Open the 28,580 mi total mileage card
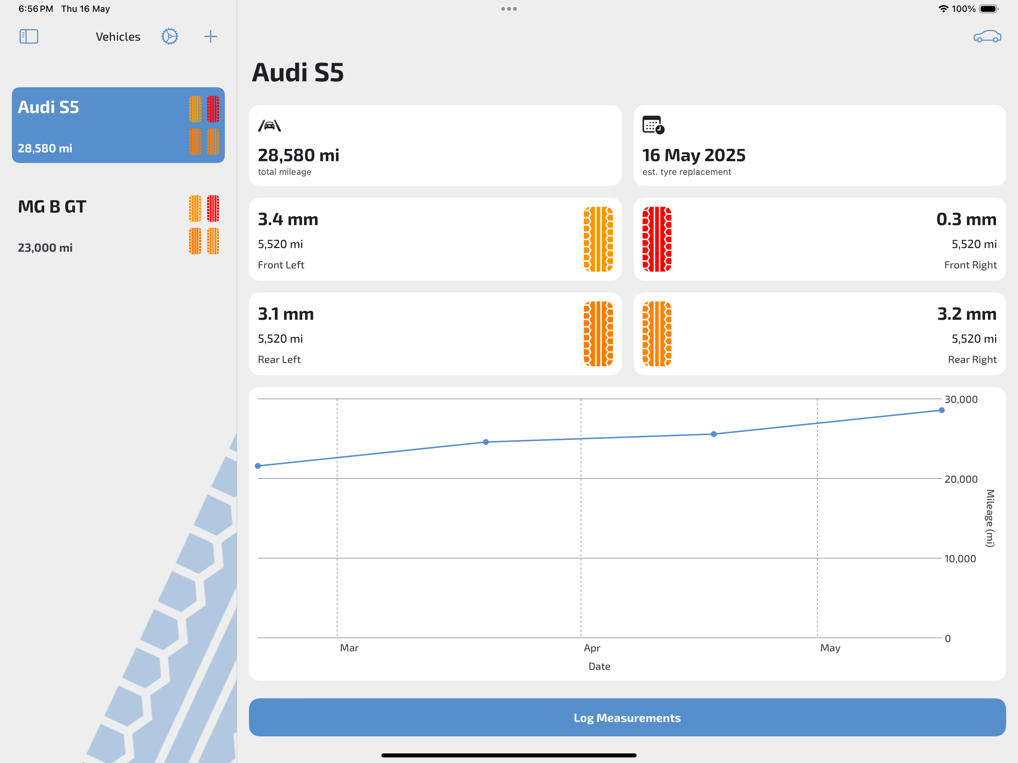The width and height of the screenshot is (1018, 763). pyautogui.click(x=435, y=145)
